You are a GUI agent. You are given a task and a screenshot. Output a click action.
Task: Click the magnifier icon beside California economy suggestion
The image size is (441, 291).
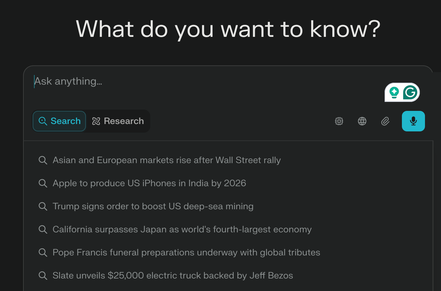click(43, 229)
